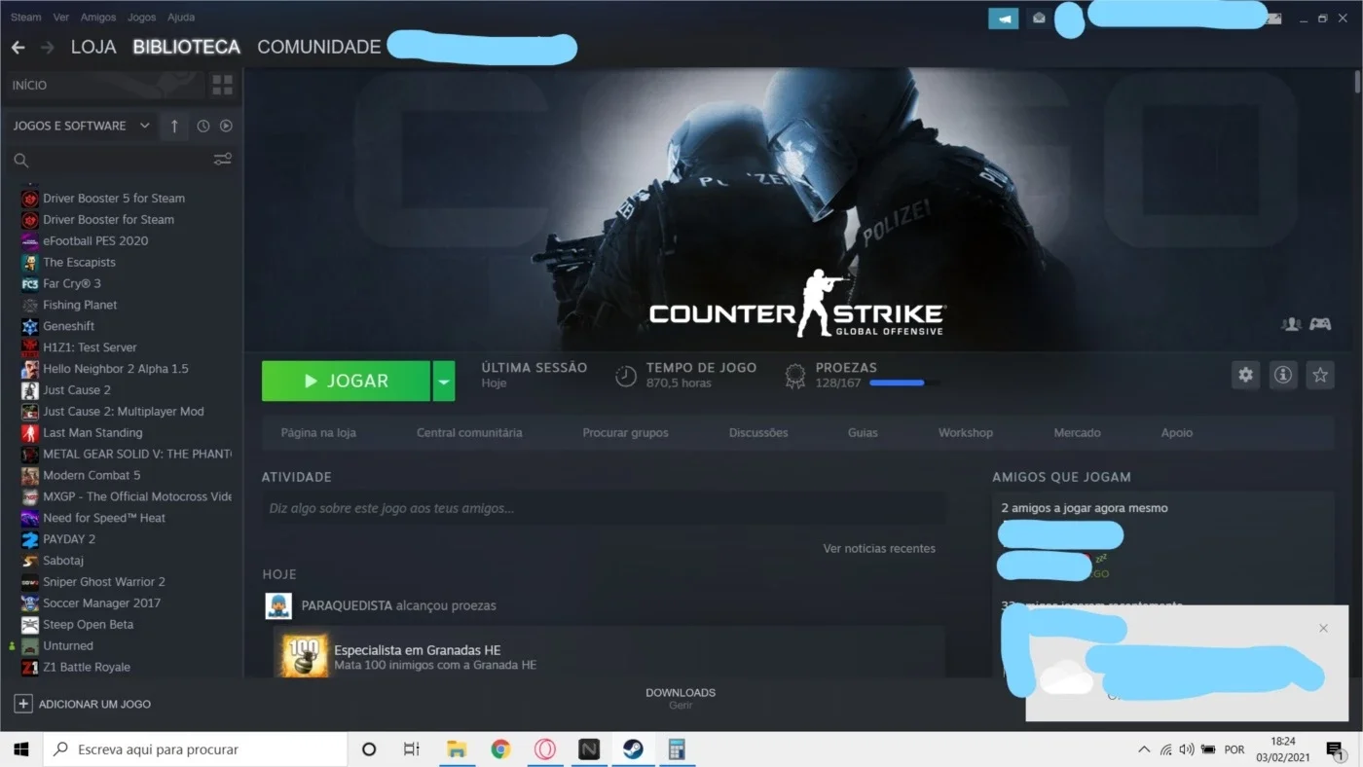Show hidden system tray icons chevron
The image size is (1363, 767).
tap(1144, 749)
